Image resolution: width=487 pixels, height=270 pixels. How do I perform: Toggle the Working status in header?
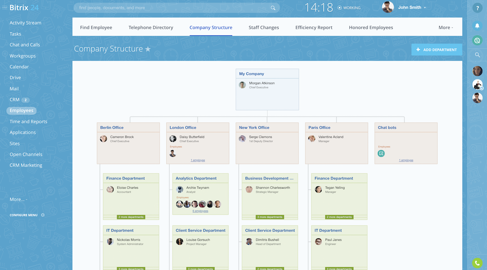(x=349, y=8)
